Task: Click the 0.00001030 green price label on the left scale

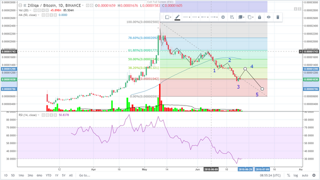Action: (x=9, y=79)
